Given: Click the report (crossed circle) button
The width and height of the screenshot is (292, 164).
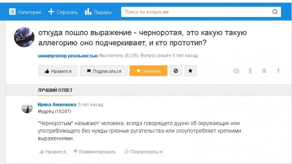Looking at the screenshot, I should [x=176, y=71].
